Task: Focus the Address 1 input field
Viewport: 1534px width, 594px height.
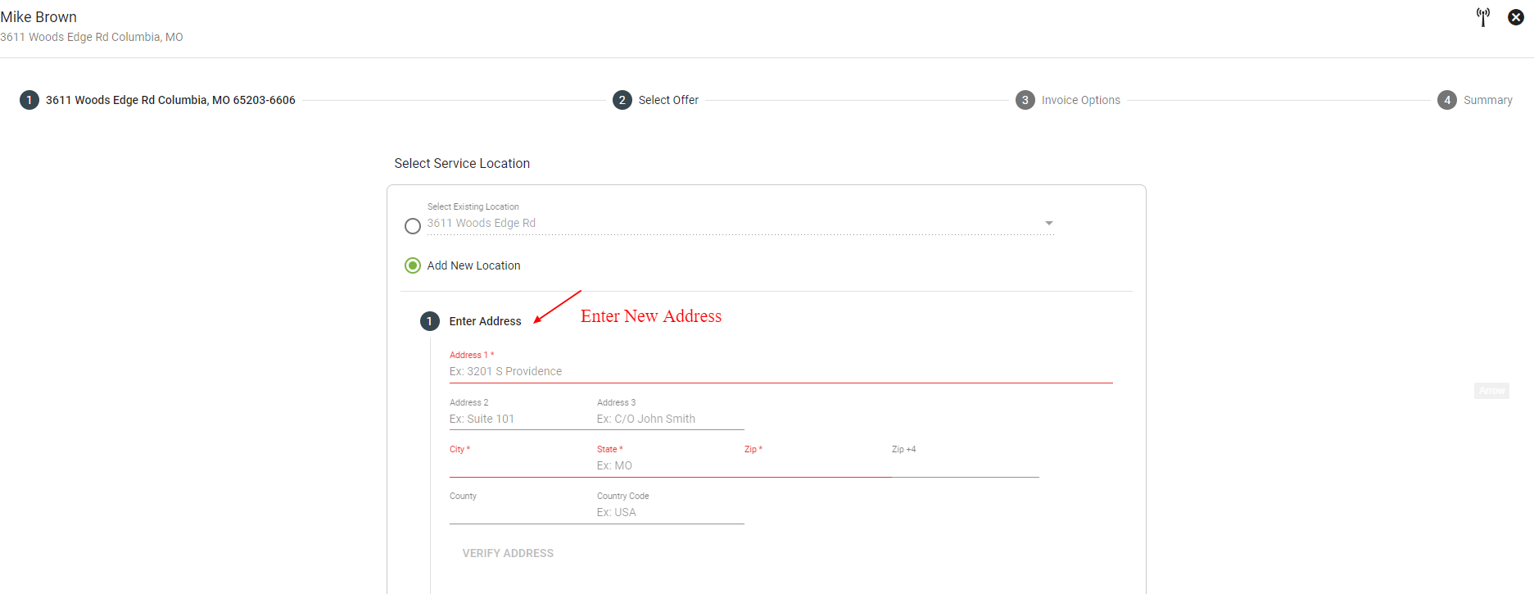Action: 781,372
